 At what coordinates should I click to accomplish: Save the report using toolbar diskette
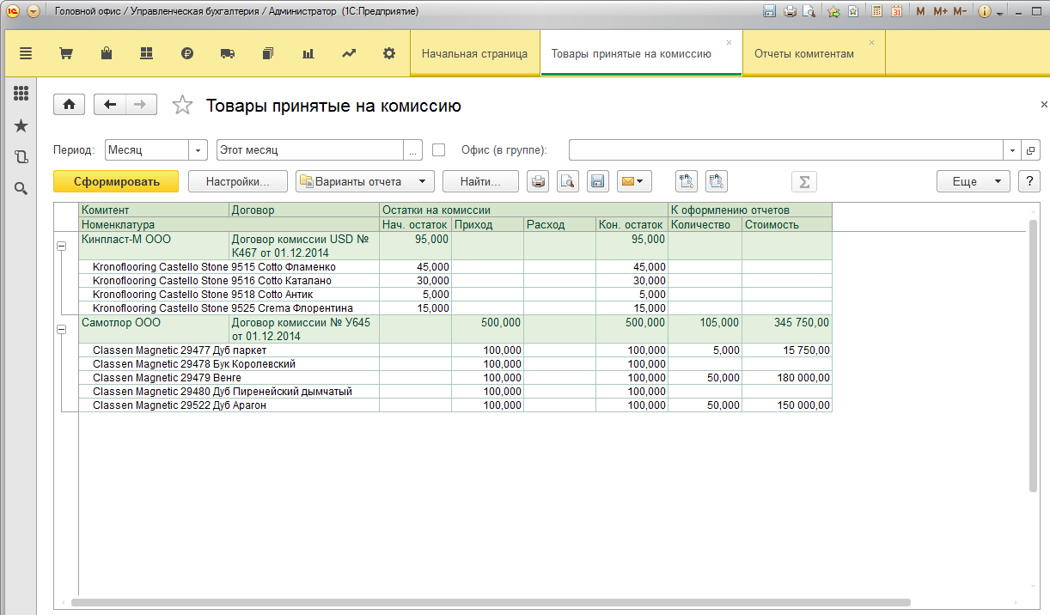(597, 181)
